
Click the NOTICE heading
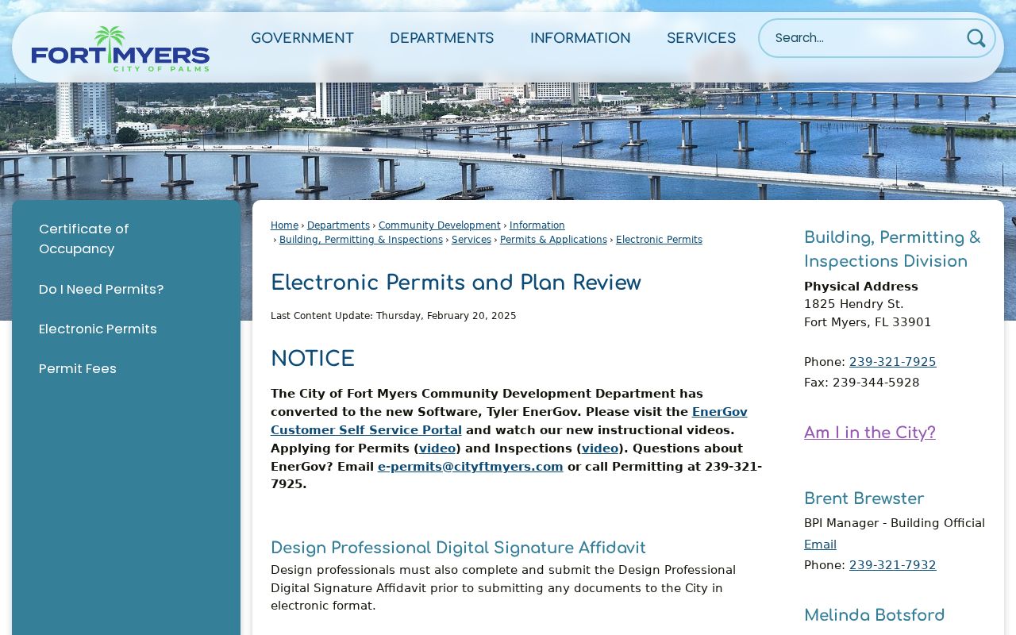(x=313, y=359)
